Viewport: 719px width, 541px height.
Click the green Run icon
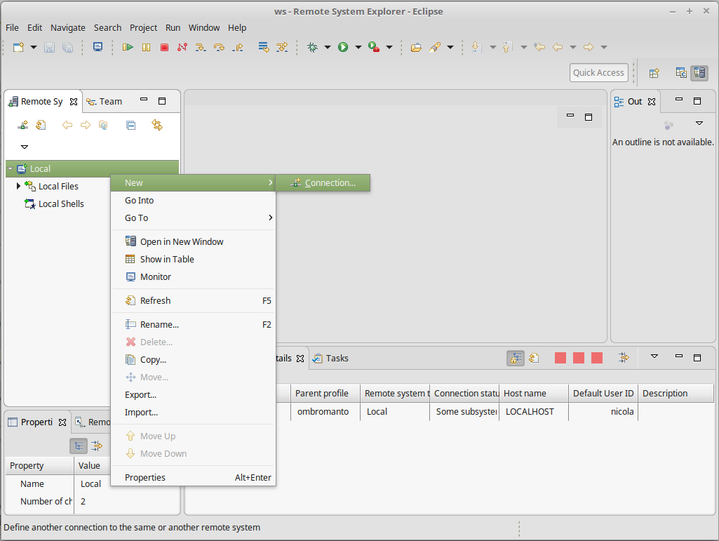tap(343, 47)
